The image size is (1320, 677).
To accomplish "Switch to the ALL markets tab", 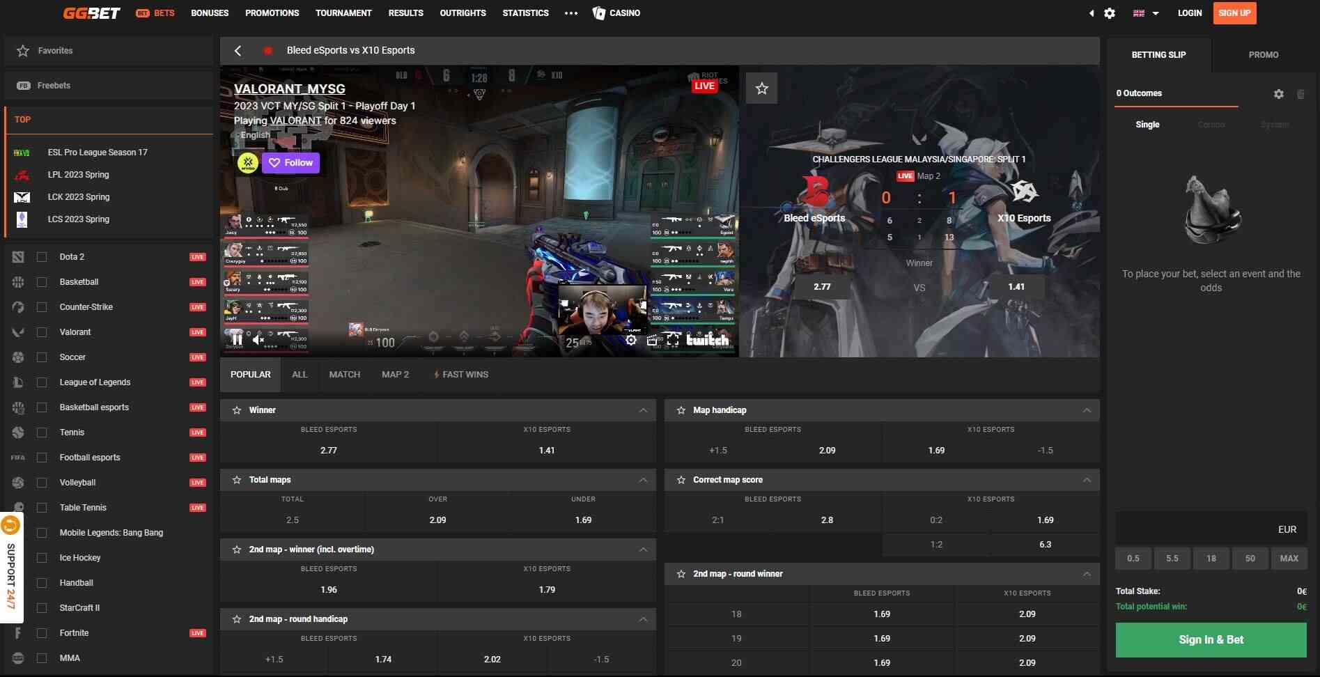I will pyautogui.click(x=300, y=375).
